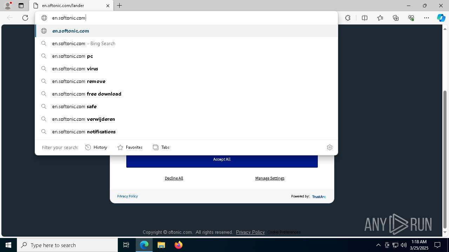Open the footer Privacy Policy link
Image resolution: width=449 pixels, height=252 pixels.
click(x=250, y=232)
